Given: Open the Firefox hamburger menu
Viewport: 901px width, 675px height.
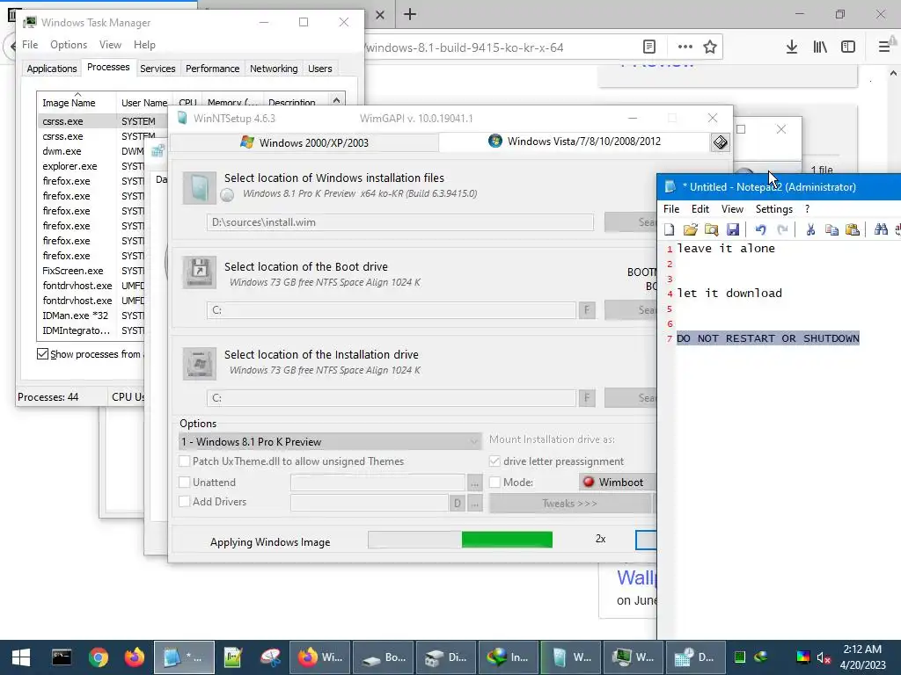Looking at the screenshot, I should coord(884,47).
